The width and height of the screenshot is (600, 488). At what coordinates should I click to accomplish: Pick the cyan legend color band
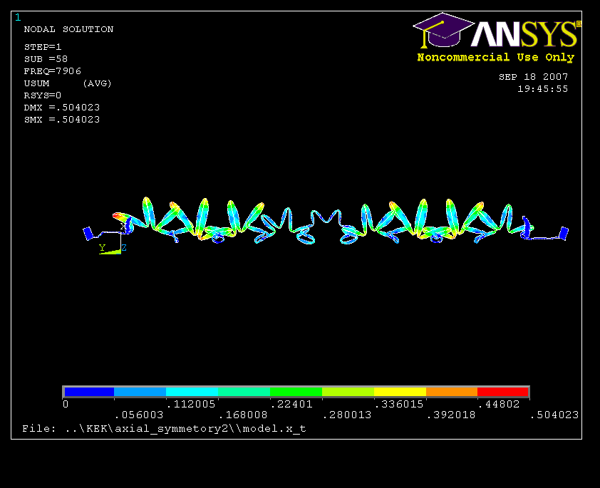click(192, 392)
